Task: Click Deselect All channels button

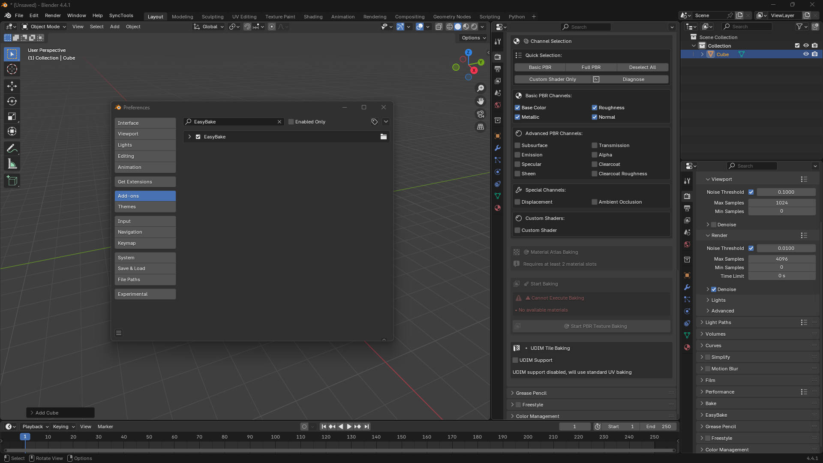Action: coord(642,67)
